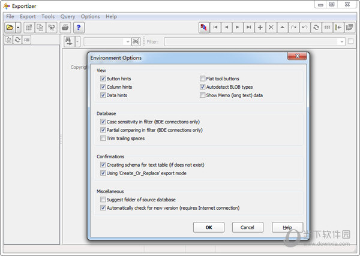Viewport: 360px width, 256px height.
Task: Click the refresh icon in left panel
Action: point(17,40)
